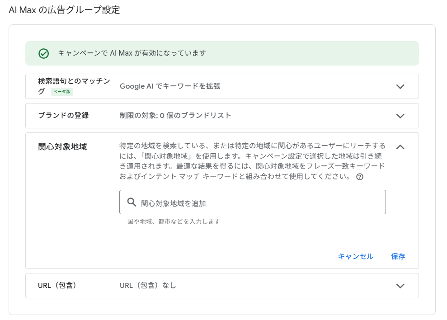Image resolution: width=447 pixels, height=320 pixels.
Task: Focus the 関心対象地域を追加 input field
Action: (252, 202)
